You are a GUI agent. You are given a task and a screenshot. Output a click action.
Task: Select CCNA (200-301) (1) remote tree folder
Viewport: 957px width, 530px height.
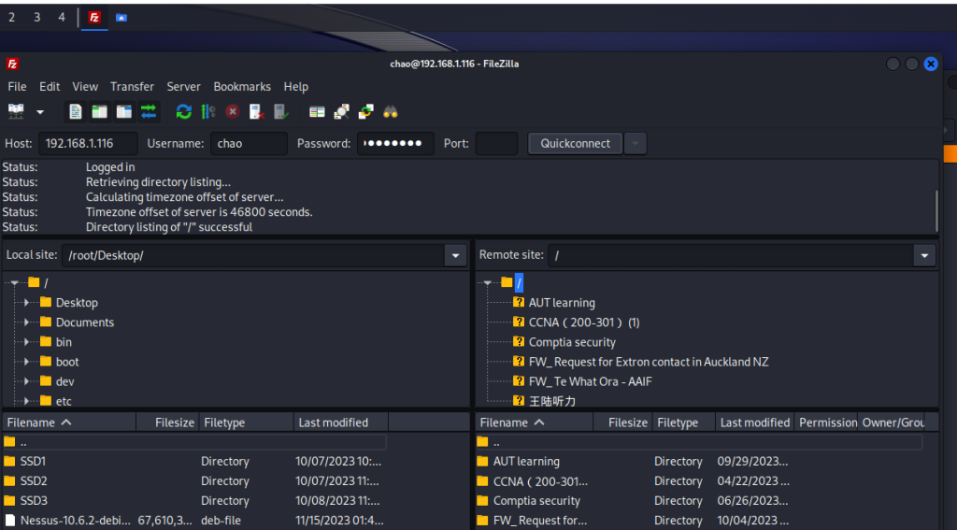[584, 322]
